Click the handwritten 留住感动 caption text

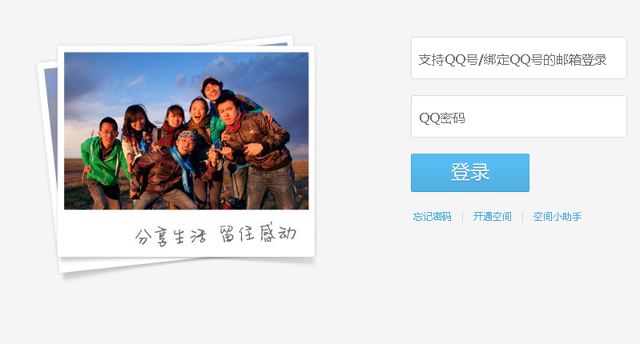point(258,233)
